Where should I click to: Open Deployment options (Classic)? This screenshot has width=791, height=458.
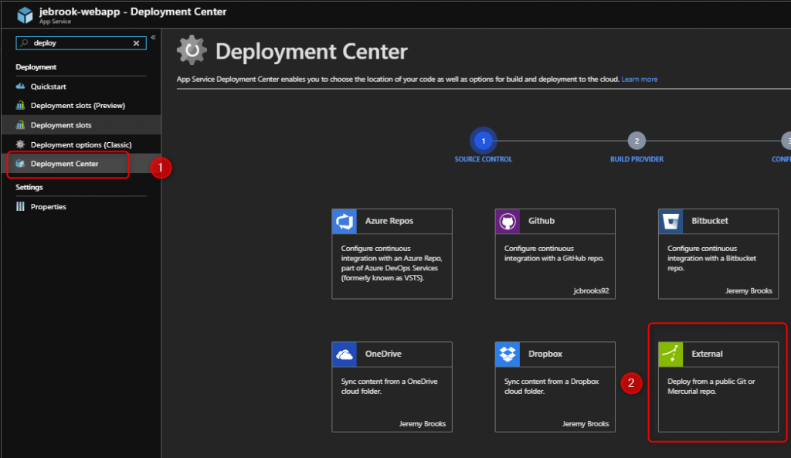point(81,144)
